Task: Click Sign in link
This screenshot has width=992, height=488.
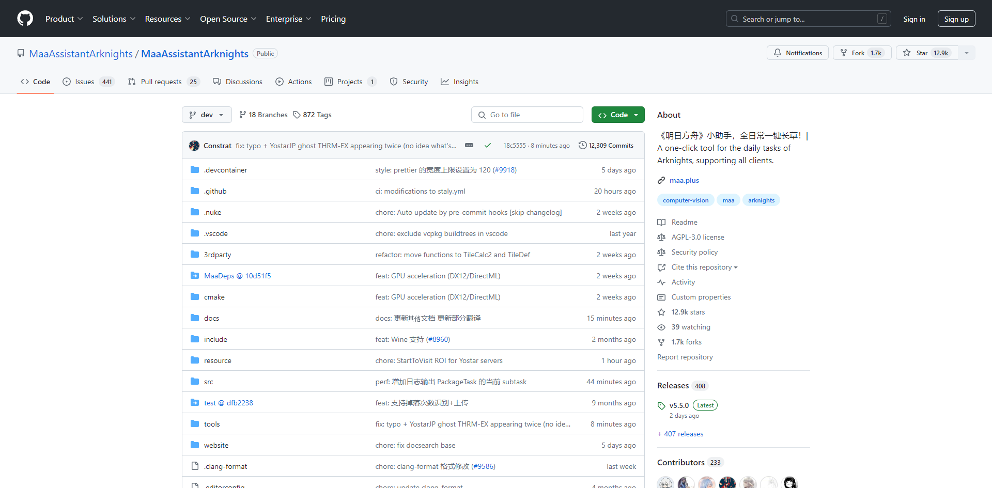Action: pos(914,19)
